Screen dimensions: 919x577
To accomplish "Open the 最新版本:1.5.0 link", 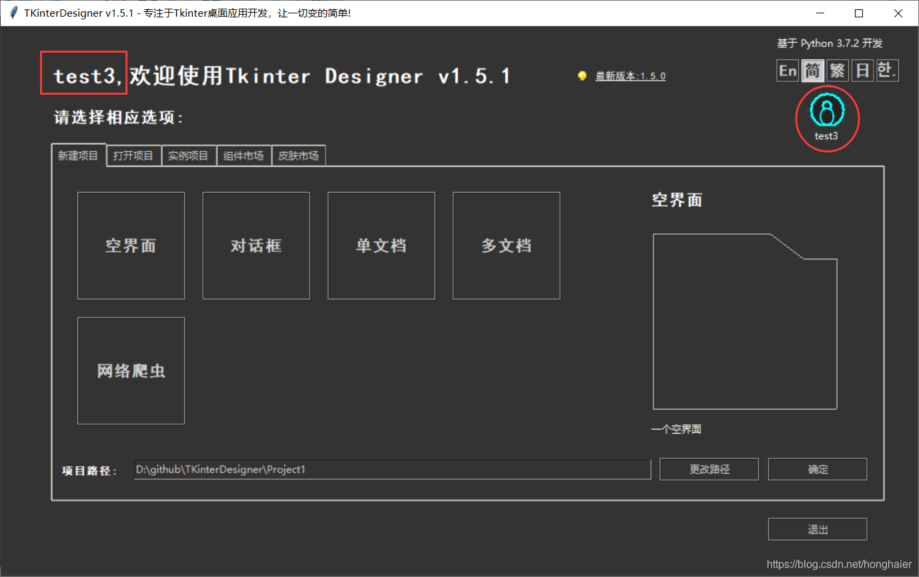I will pyautogui.click(x=630, y=76).
